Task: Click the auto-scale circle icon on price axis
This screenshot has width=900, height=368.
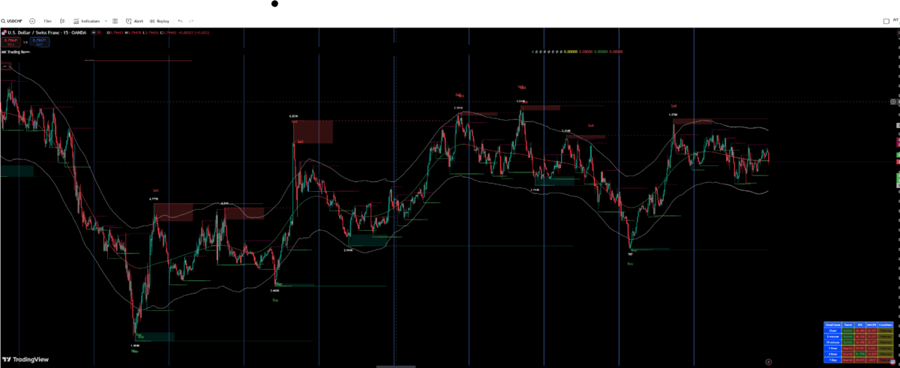Action: point(893,101)
